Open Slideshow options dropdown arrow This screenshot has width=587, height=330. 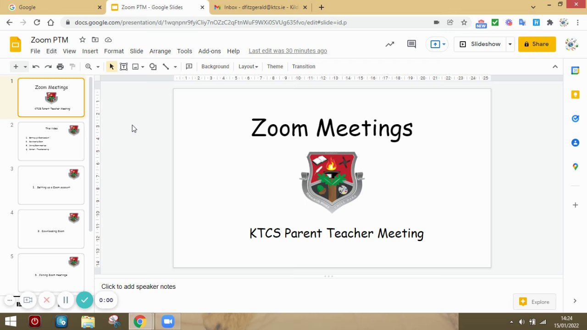pyautogui.click(x=510, y=44)
